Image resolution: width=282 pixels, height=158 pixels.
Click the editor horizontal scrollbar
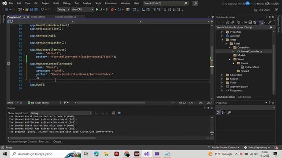click(111, 103)
